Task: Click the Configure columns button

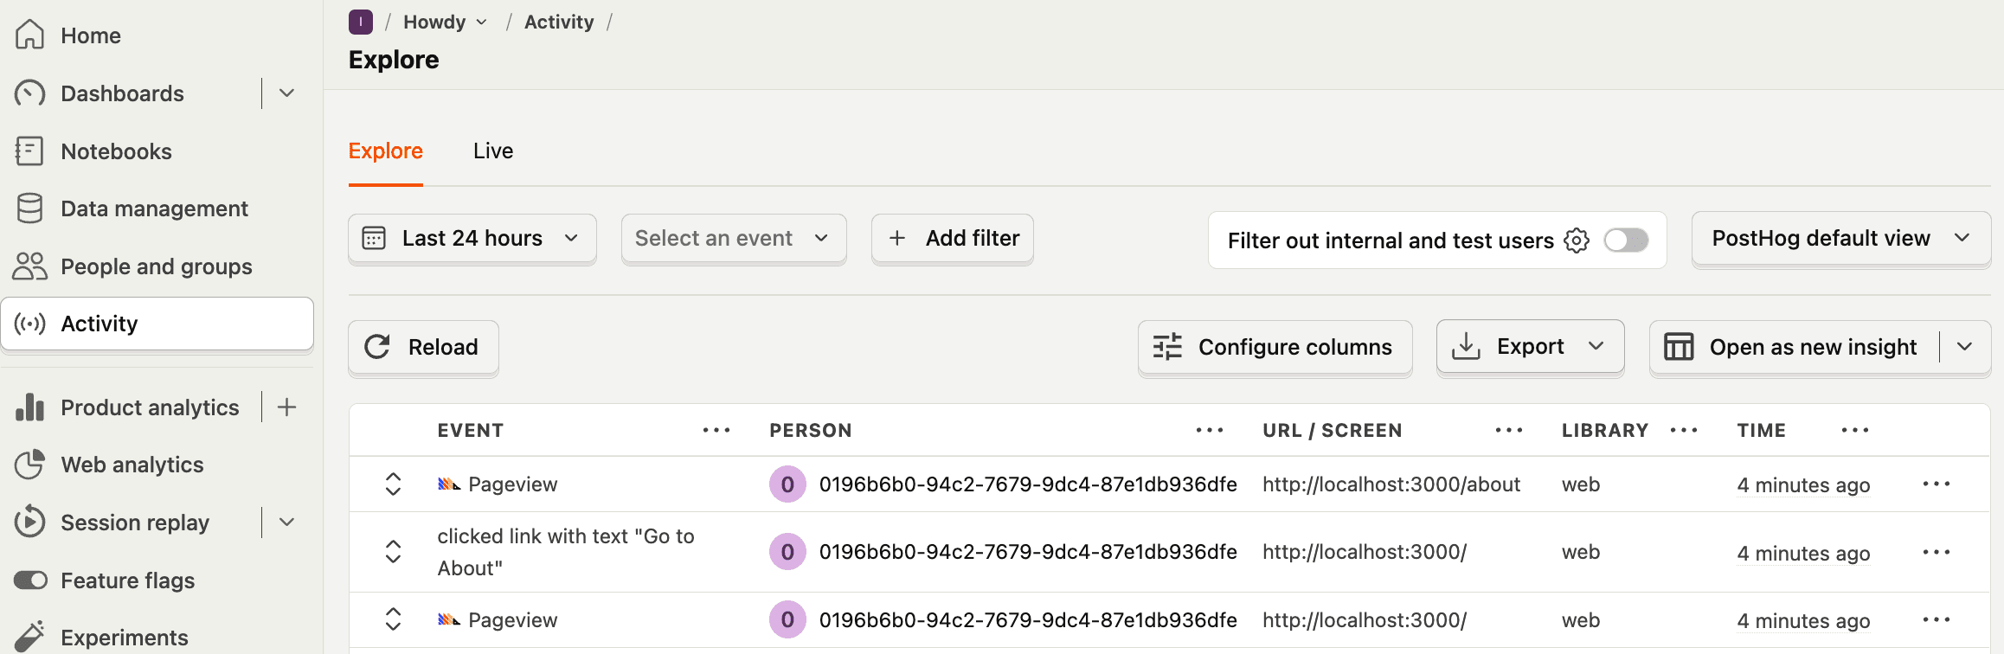Action: [x=1275, y=347]
